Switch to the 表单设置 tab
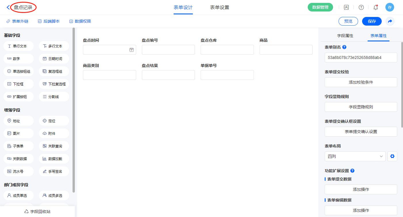The width and height of the screenshot is (403, 217). 219,7
